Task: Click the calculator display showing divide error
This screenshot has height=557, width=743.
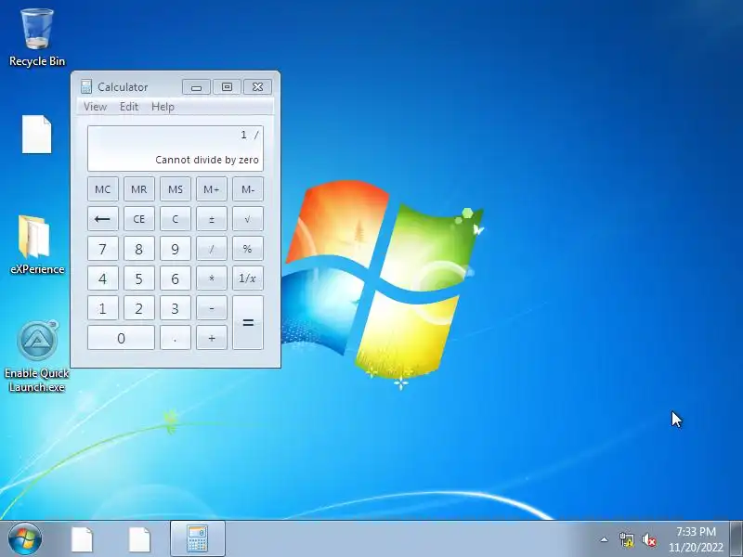Action: [176, 149]
